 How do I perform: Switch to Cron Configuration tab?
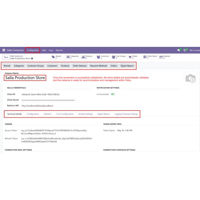click(x=65, y=114)
